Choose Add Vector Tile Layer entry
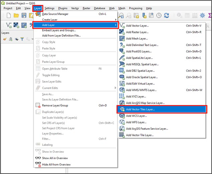 click(162, 135)
